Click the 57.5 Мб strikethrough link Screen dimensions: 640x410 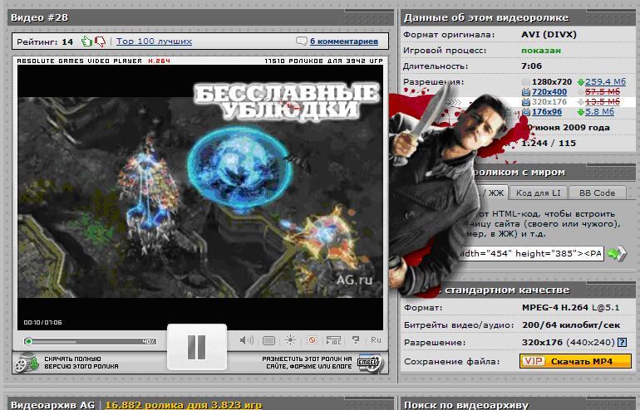[603, 91]
